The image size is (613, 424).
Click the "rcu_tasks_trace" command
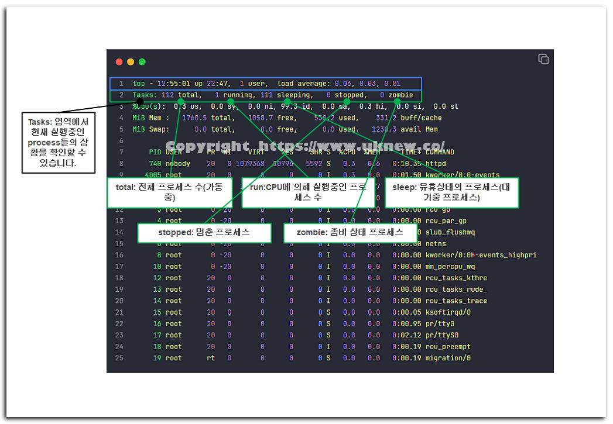456,301
